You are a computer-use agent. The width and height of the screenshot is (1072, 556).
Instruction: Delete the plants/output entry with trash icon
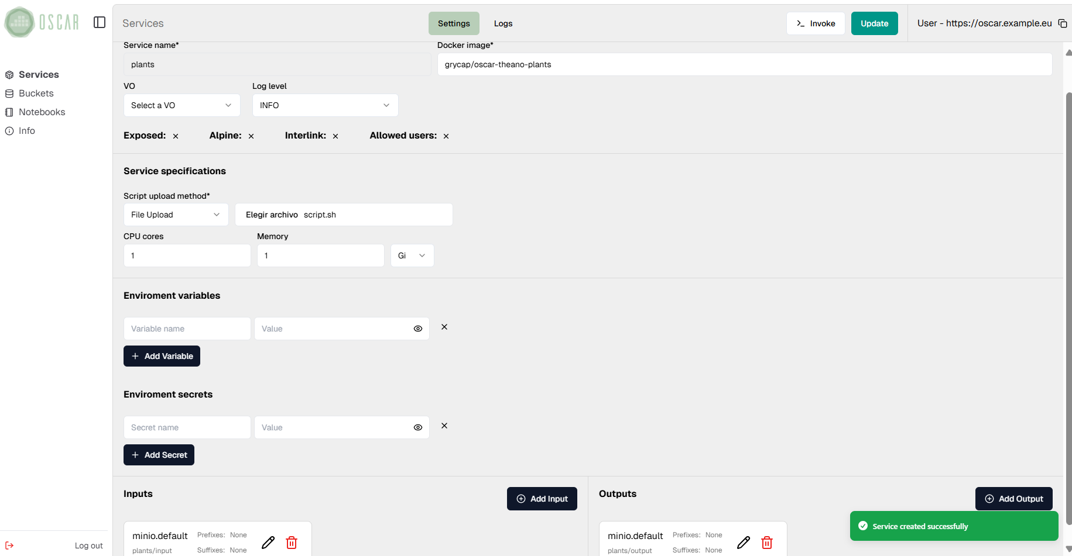pos(767,543)
